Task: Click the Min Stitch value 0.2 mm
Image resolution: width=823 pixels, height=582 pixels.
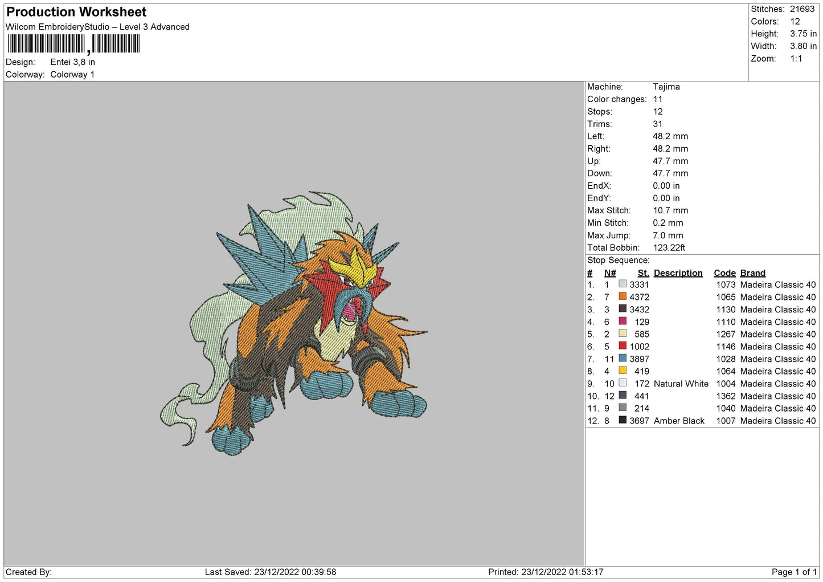Action: [668, 223]
